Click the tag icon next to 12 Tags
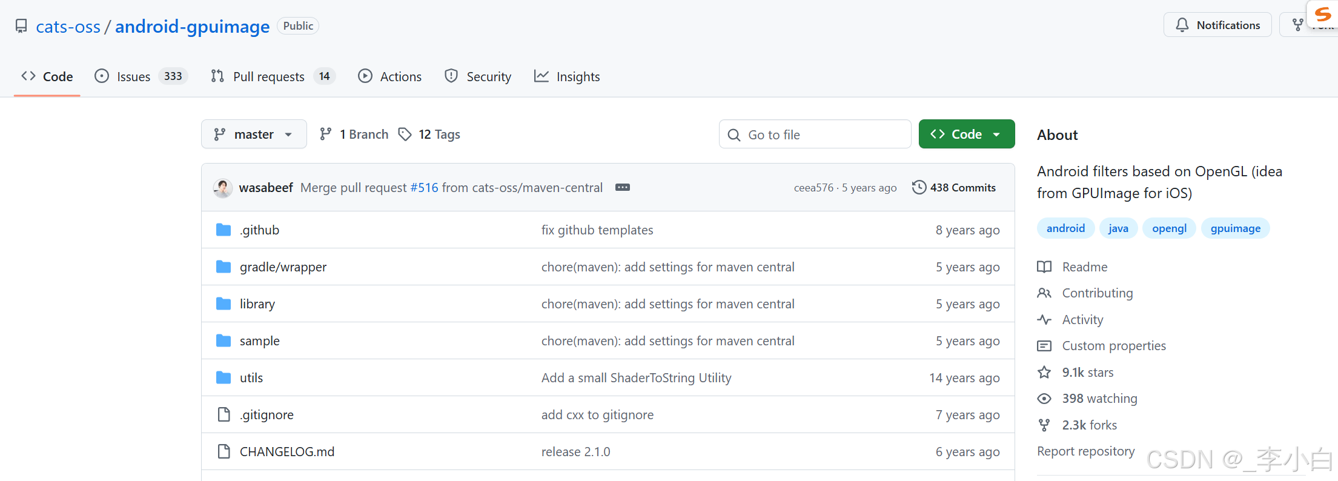1338x481 pixels. [405, 134]
